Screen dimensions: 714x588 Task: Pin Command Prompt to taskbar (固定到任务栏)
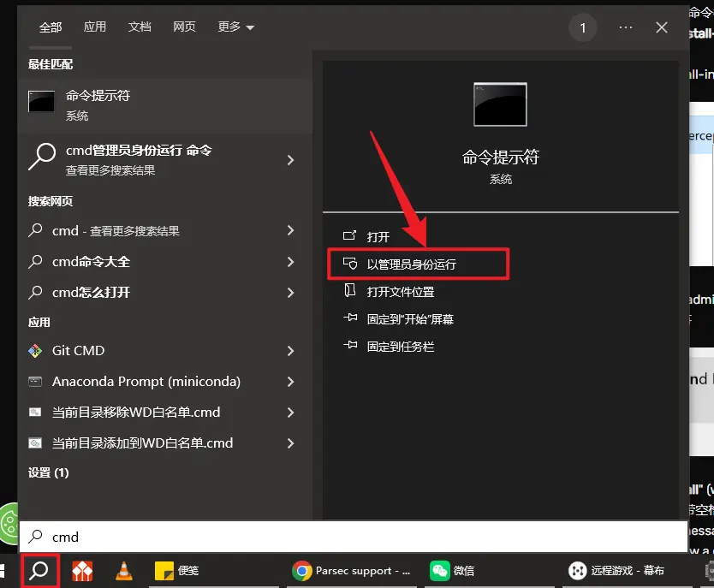[400, 347]
